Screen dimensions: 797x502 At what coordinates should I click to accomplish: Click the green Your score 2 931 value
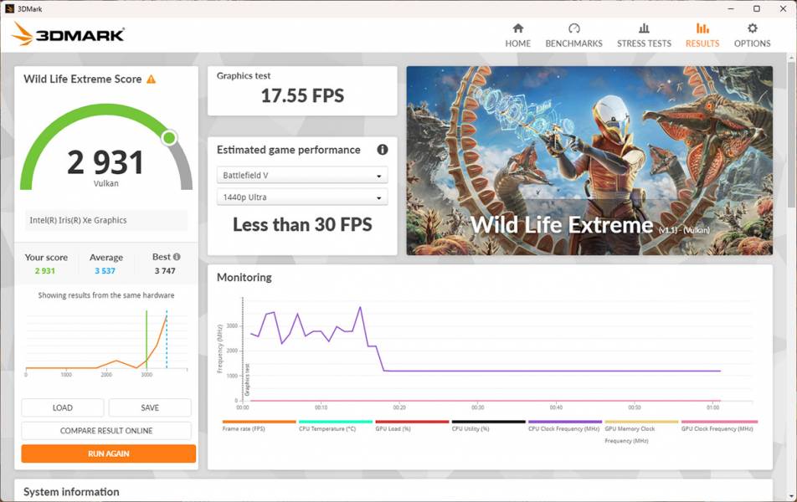pos(44,271)
